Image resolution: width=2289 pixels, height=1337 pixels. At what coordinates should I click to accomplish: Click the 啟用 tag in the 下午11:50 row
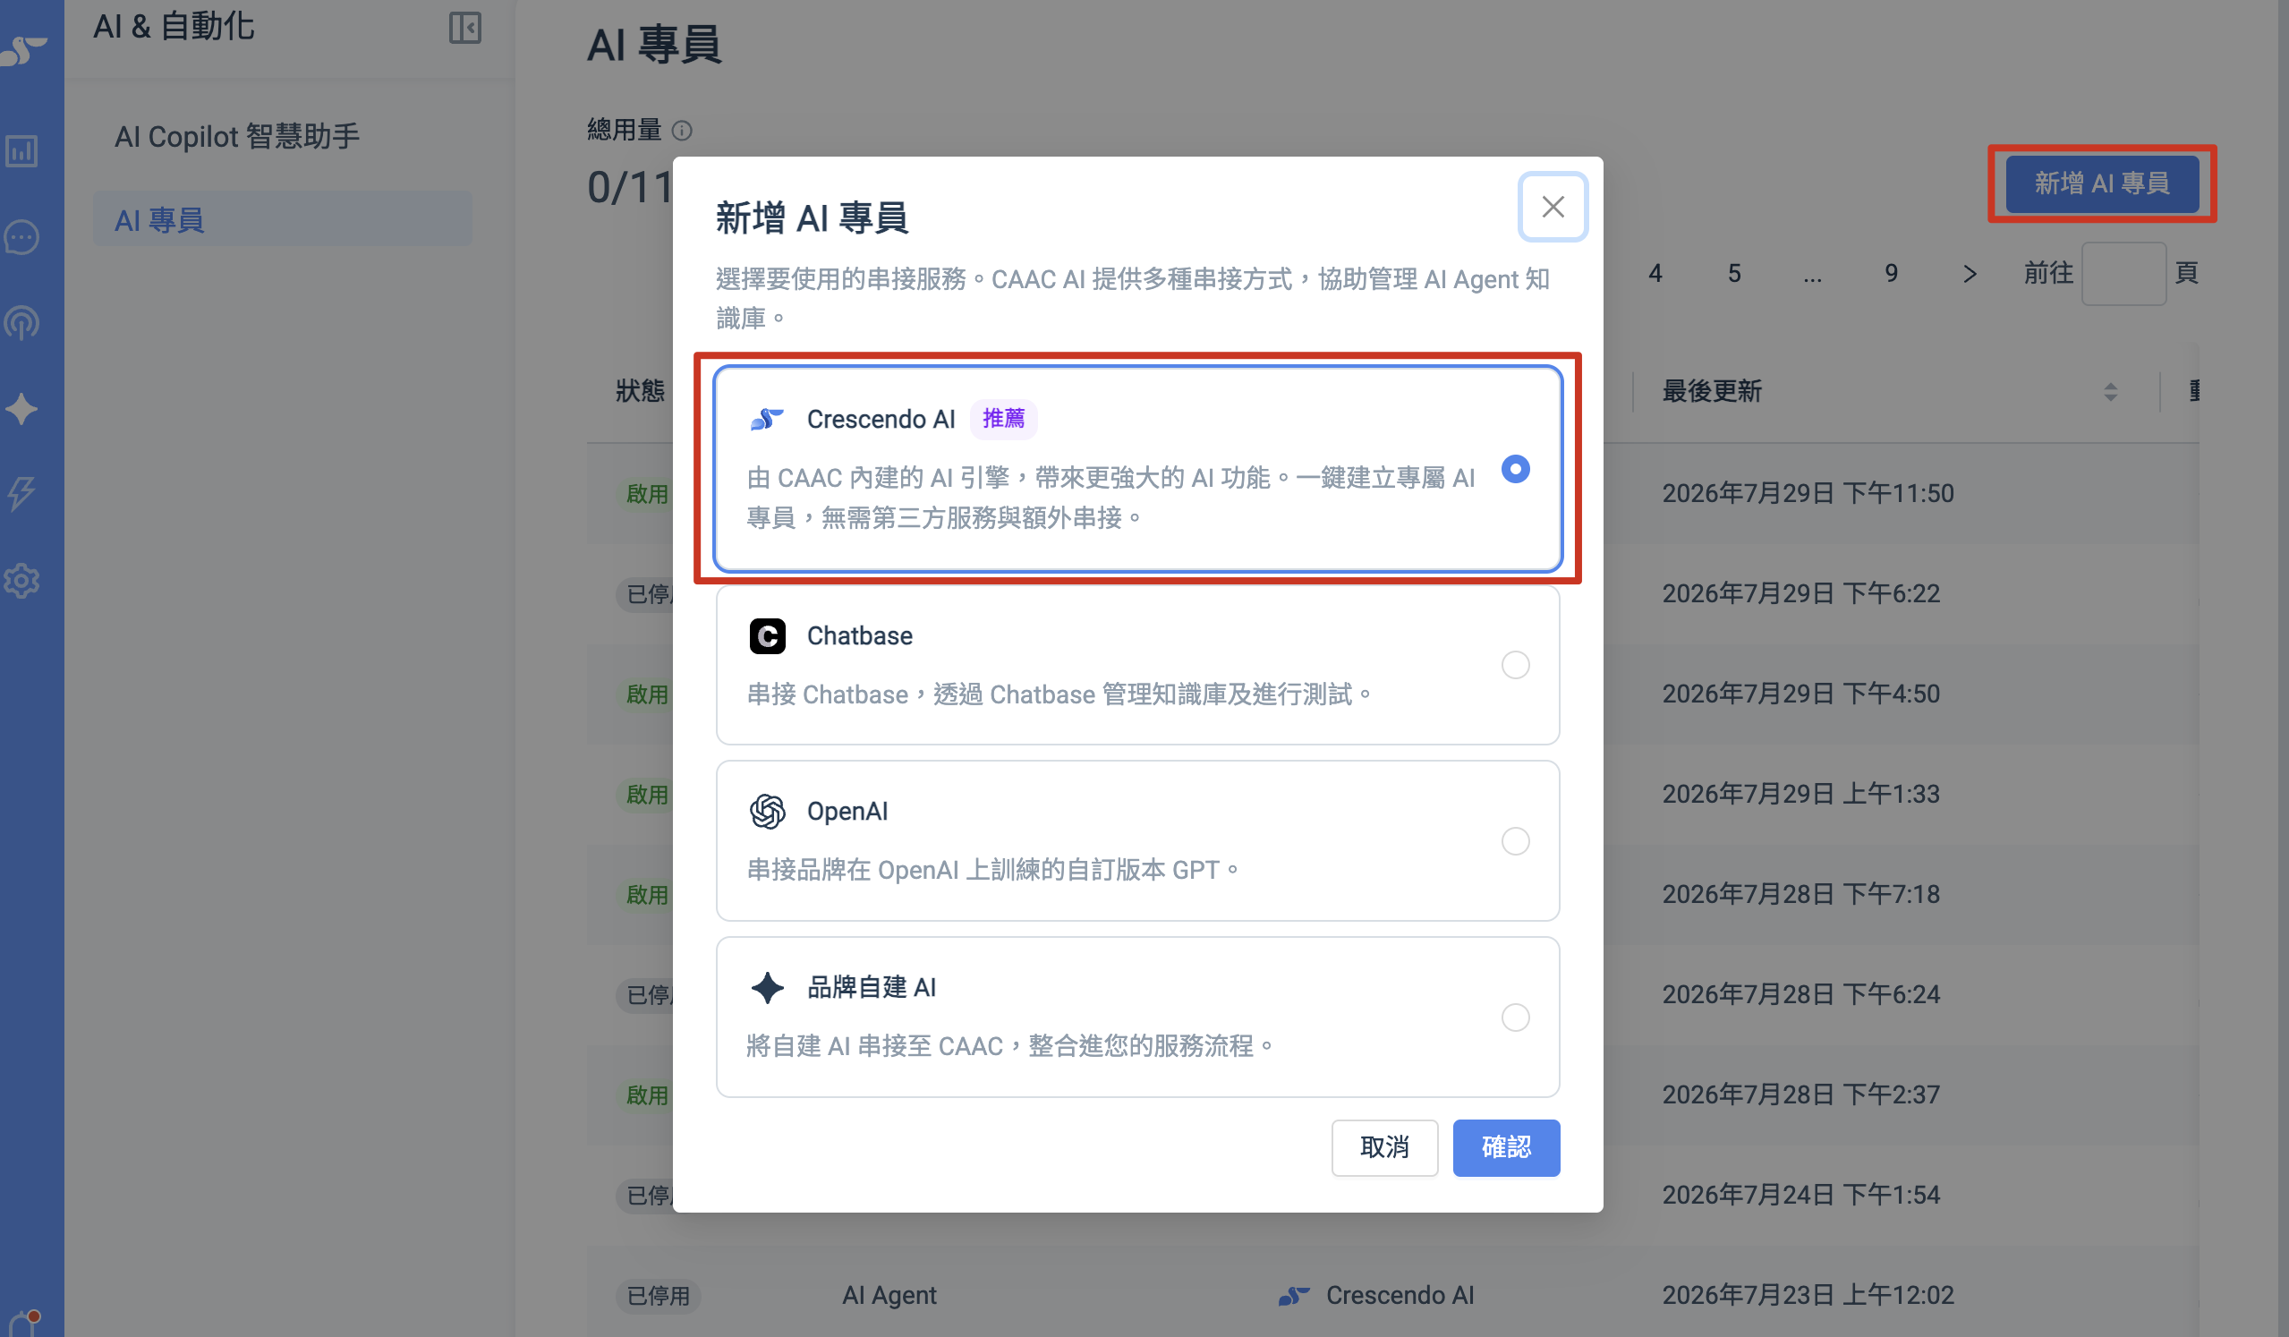tap(645, 494)
